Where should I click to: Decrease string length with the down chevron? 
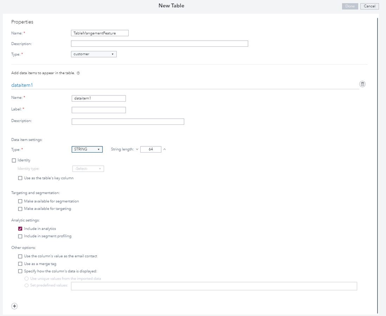click(137, 149)
